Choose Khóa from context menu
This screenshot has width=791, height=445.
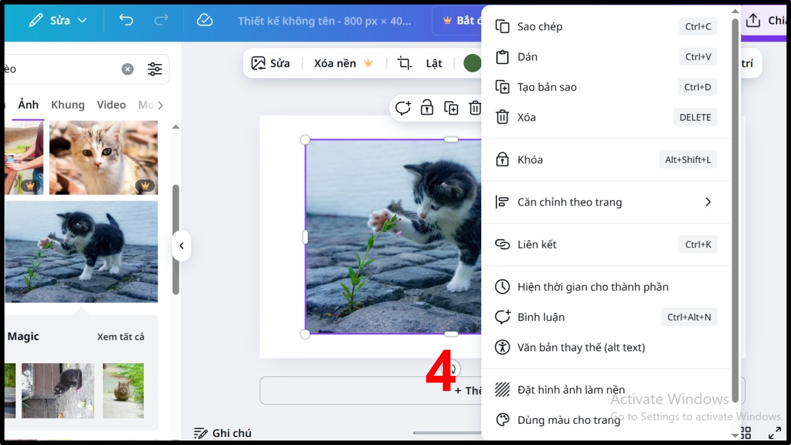point(606,160)
